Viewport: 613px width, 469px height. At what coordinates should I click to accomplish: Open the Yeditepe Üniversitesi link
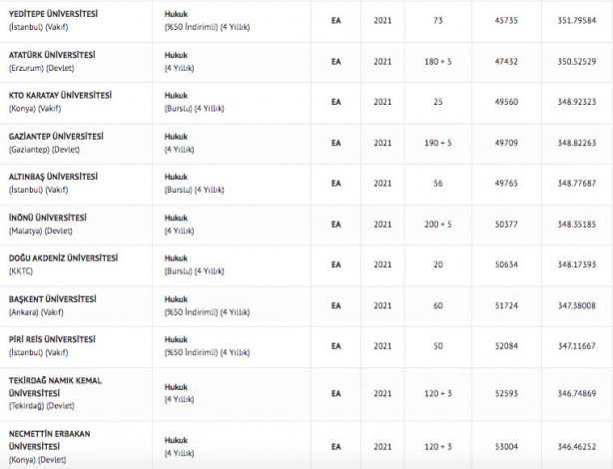click(54, 14)
